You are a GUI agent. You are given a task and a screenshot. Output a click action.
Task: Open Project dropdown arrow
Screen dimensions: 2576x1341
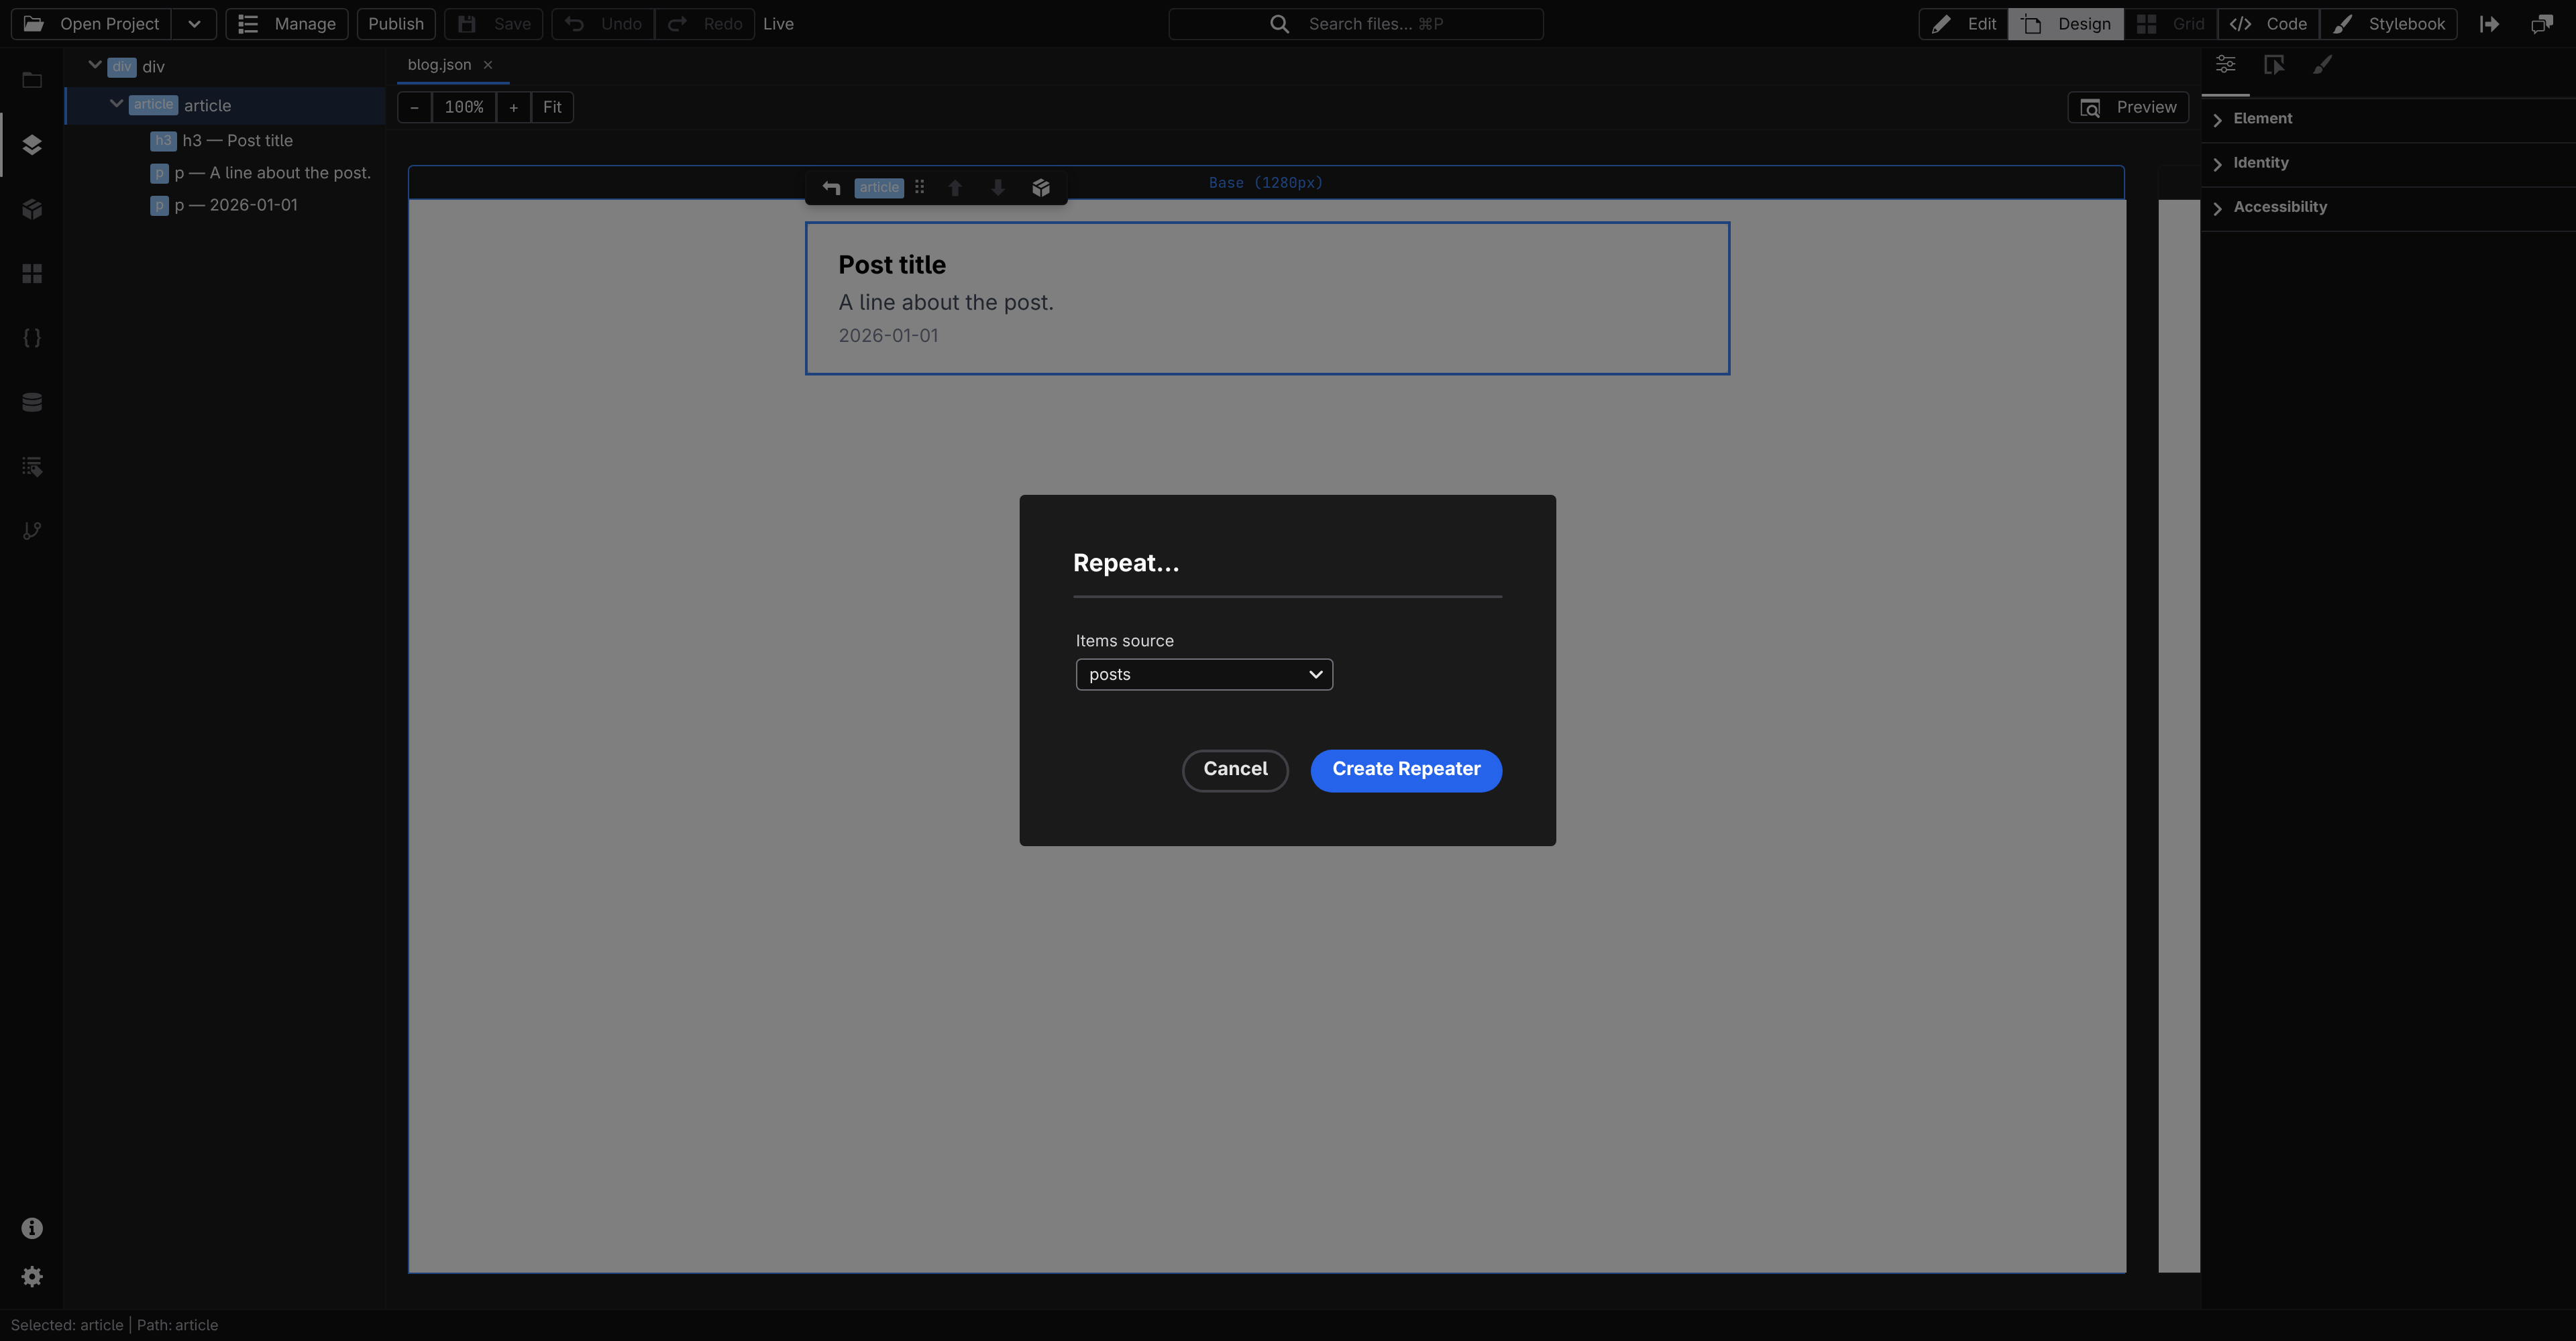[194, 24]
